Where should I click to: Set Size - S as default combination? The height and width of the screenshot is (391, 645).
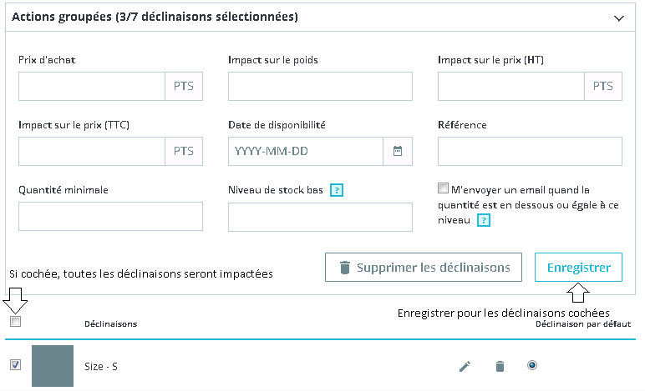tap(532, 365)
